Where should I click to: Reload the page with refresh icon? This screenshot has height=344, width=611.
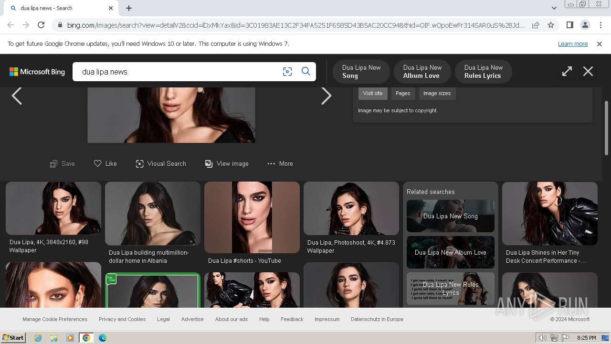[x=41, y=25]
